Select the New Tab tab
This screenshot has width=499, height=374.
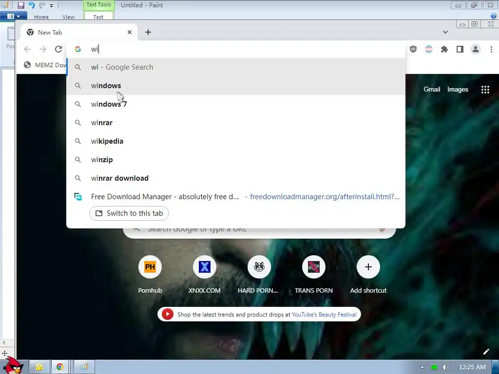(x=78, y=32)
